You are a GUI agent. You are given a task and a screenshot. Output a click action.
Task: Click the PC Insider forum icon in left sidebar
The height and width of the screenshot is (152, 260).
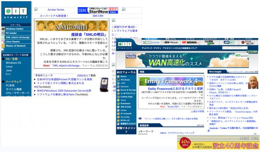3,33
